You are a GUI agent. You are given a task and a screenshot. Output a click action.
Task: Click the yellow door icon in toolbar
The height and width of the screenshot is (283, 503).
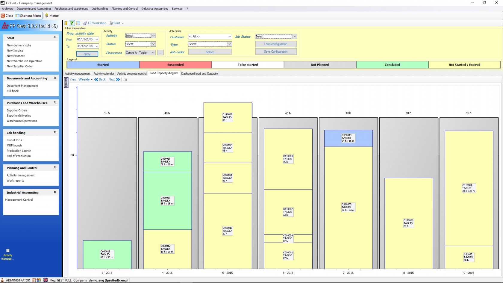click(x=66, y=23)
